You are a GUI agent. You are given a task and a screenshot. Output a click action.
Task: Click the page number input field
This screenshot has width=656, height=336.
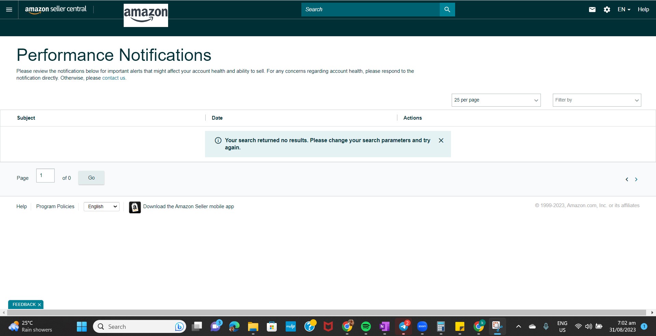45,175
